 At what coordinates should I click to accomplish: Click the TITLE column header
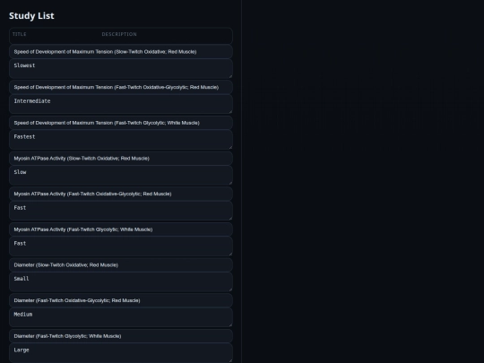(x=20, y=34)
